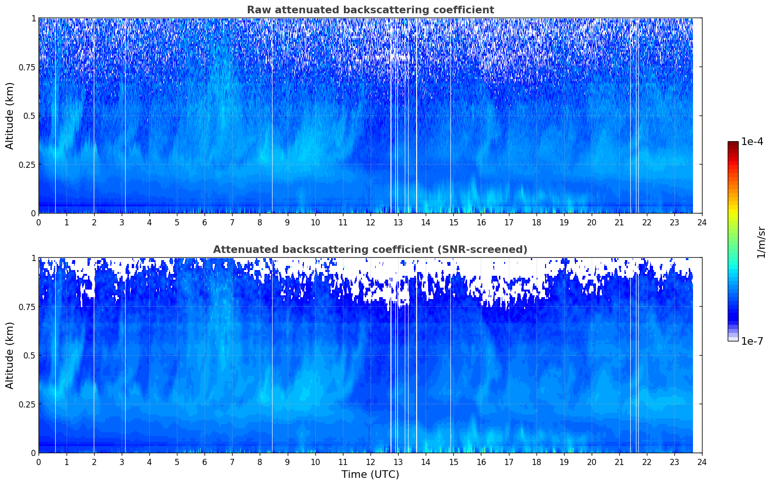The image size is (771, 485).
Task: Click time tick '6' under the raw plot
Action: [x=205, y=222]
